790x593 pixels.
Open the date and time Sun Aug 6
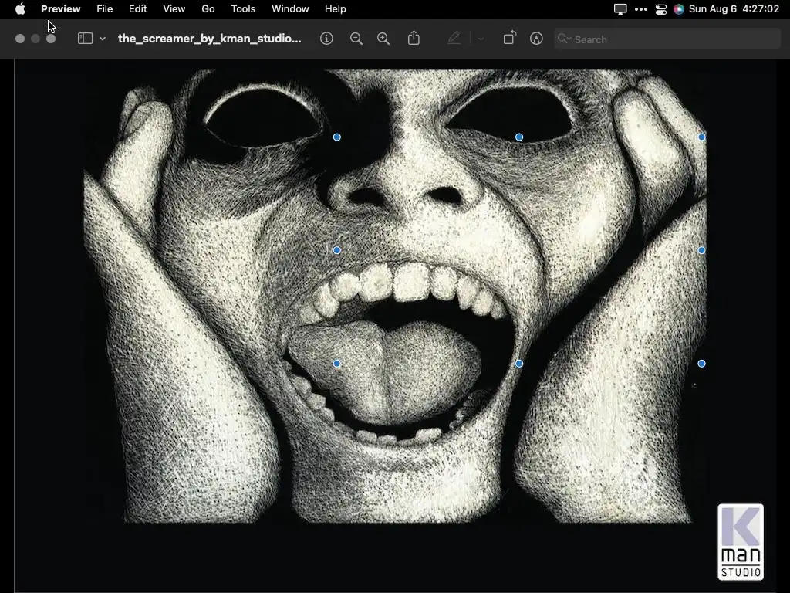(x=734, y=8)
